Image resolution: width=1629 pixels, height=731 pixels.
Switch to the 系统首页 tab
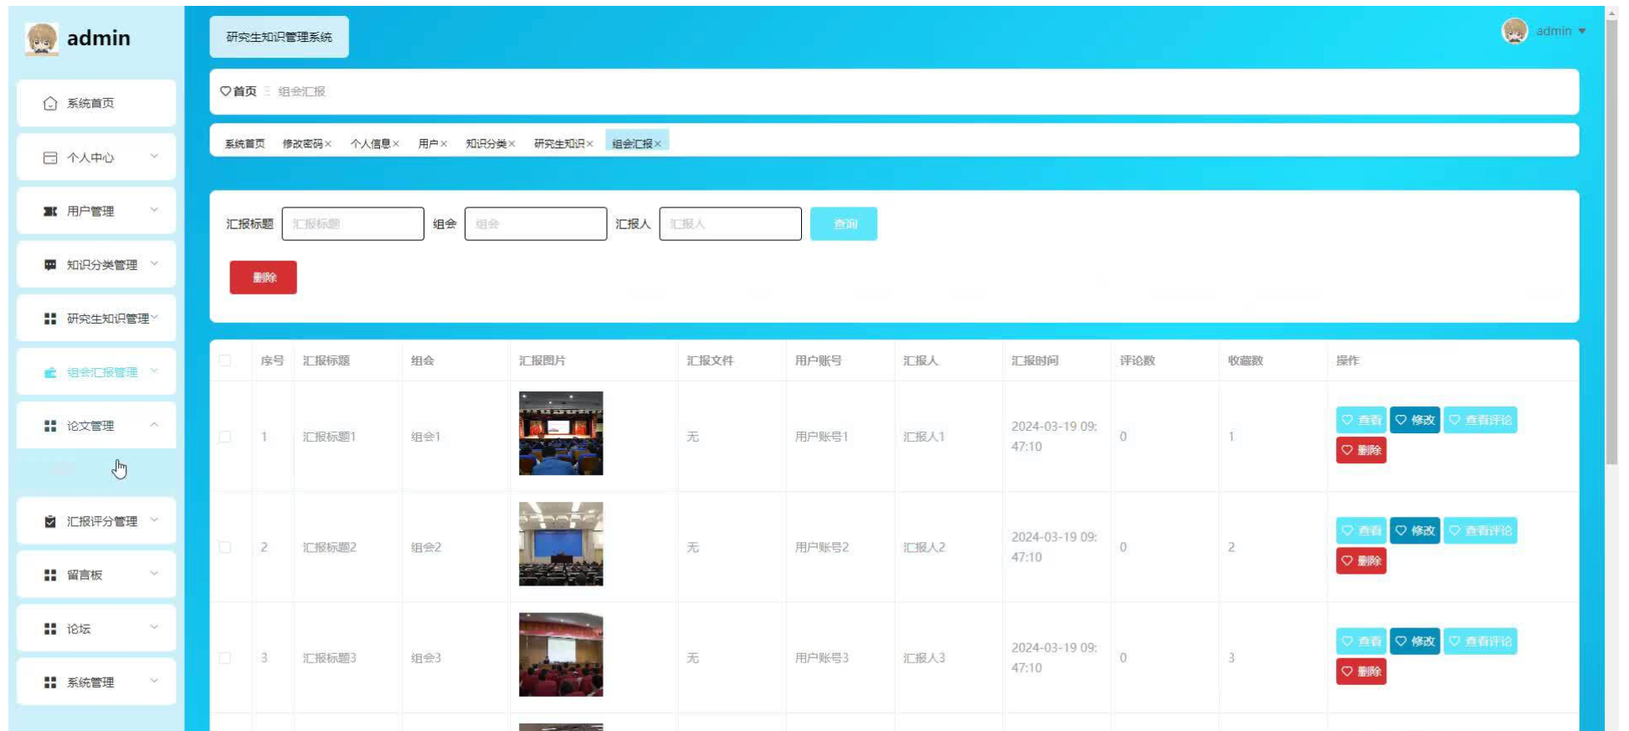(x=244, y=144)
